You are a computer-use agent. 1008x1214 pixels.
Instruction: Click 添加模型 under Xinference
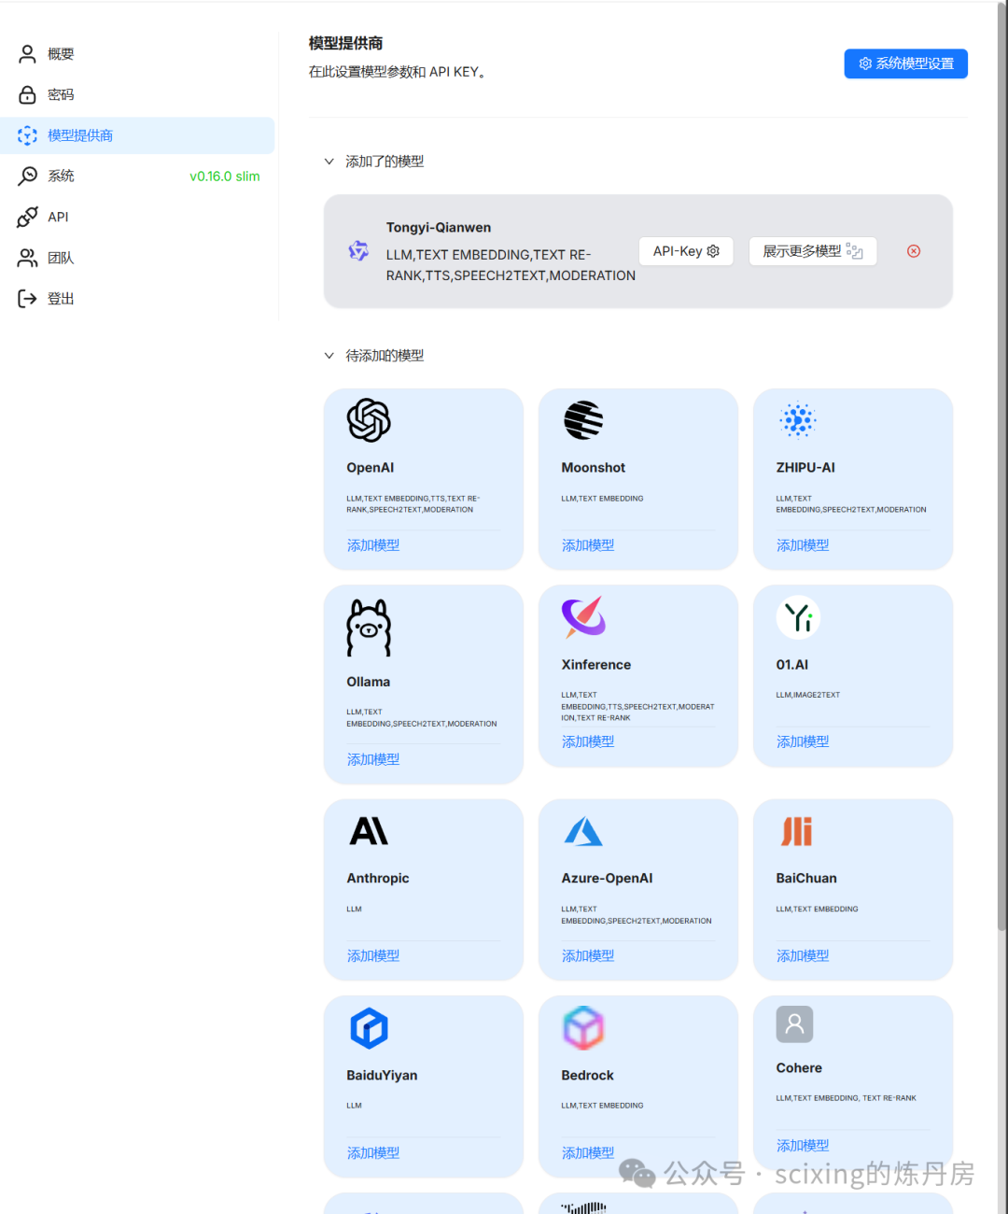[588, 741]
